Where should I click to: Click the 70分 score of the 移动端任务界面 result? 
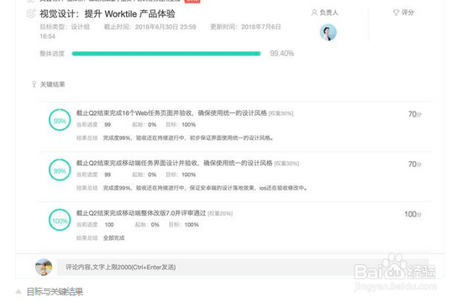coord(415,164)
